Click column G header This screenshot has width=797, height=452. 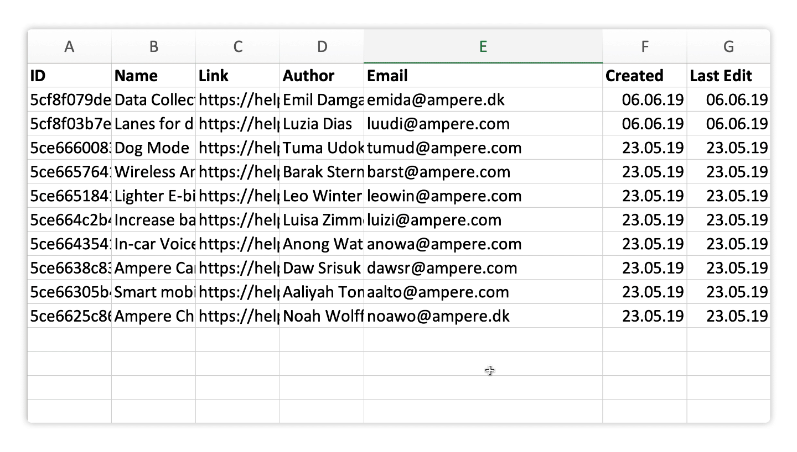pos(728,46)
